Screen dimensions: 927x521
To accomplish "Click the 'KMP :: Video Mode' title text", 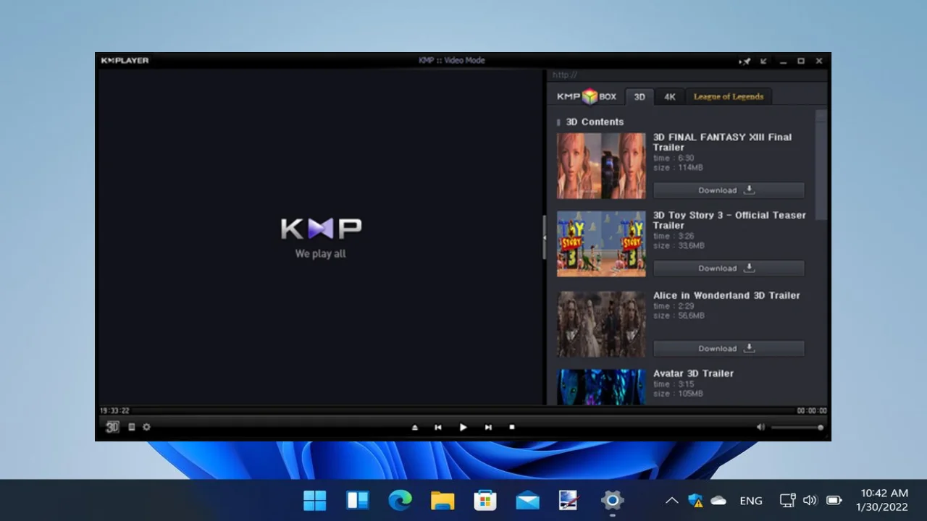I will click(452, 61).
